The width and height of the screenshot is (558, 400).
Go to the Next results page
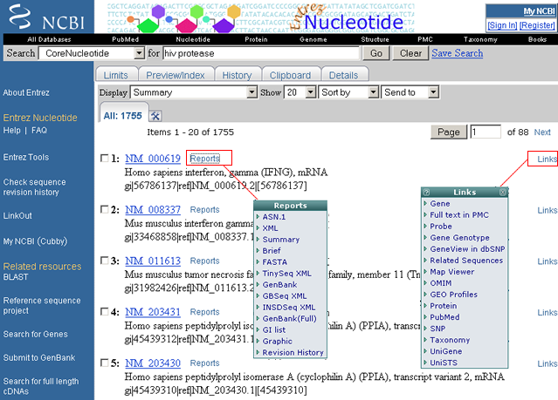tap(542, 132)
